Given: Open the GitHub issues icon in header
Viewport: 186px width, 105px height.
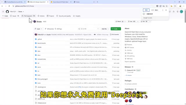Looking at the screenshot, I should point(170,12).
